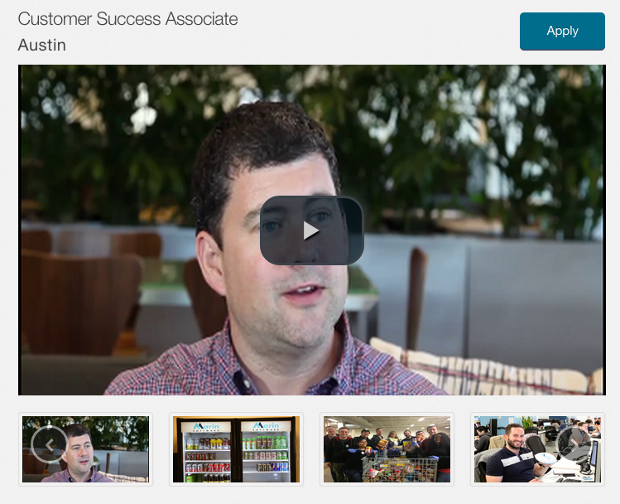Click the right chevron circle icon

coord(574,444)
